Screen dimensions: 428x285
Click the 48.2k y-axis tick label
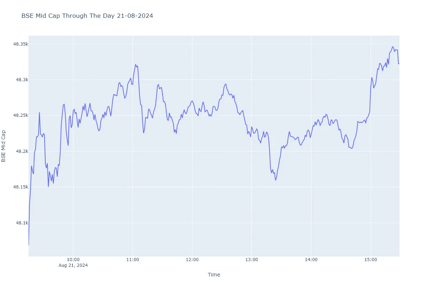[x=21, y=151]
